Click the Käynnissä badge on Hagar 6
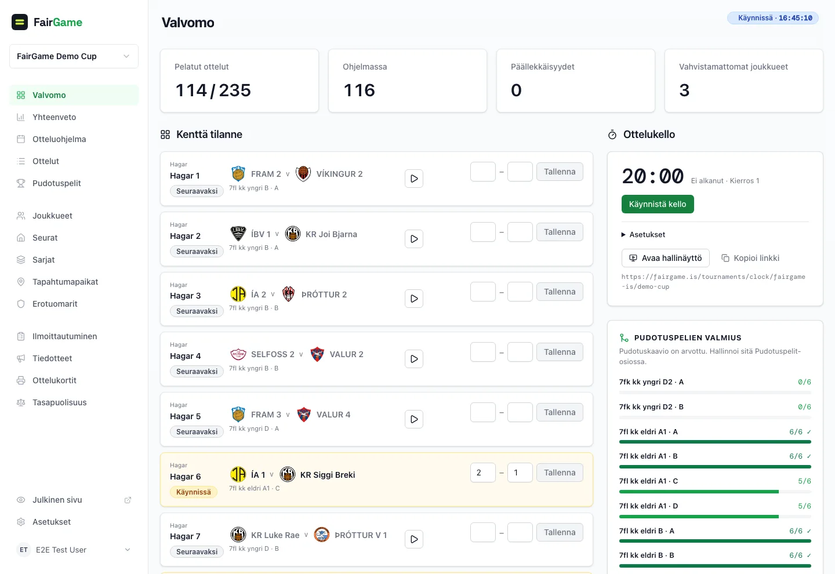The width and height of the screenshot is (835, 574). 194,492
